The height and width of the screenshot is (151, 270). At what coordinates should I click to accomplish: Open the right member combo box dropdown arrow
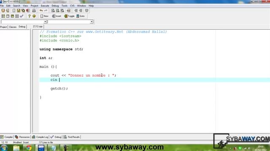[x=92, y=22]
